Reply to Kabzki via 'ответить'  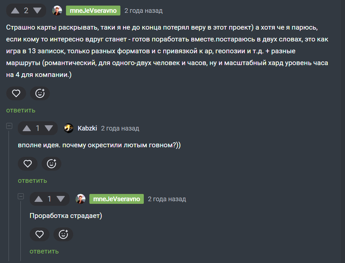click(33, 181)
